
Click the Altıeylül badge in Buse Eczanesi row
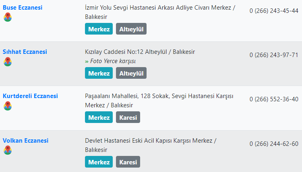pos(131,29)
